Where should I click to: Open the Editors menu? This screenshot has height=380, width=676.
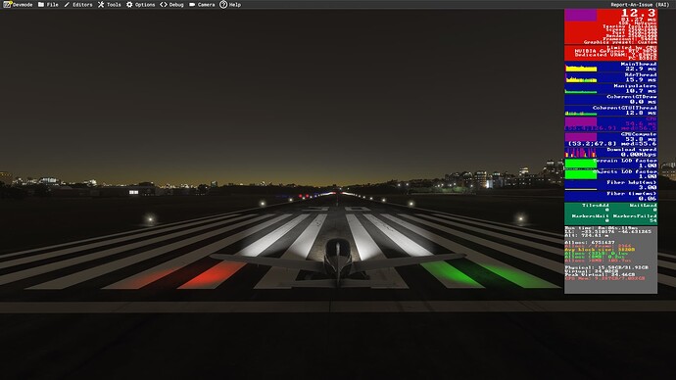click(x=78, y=5)
